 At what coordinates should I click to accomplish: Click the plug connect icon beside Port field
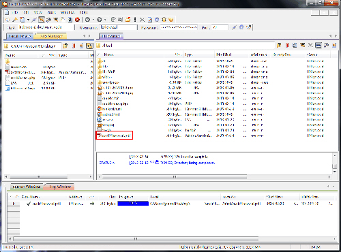(x=234, y=27)
